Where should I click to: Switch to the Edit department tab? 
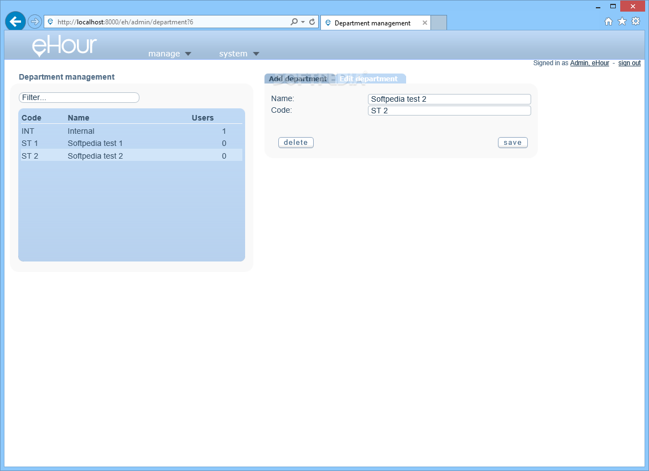click(369, 78)
